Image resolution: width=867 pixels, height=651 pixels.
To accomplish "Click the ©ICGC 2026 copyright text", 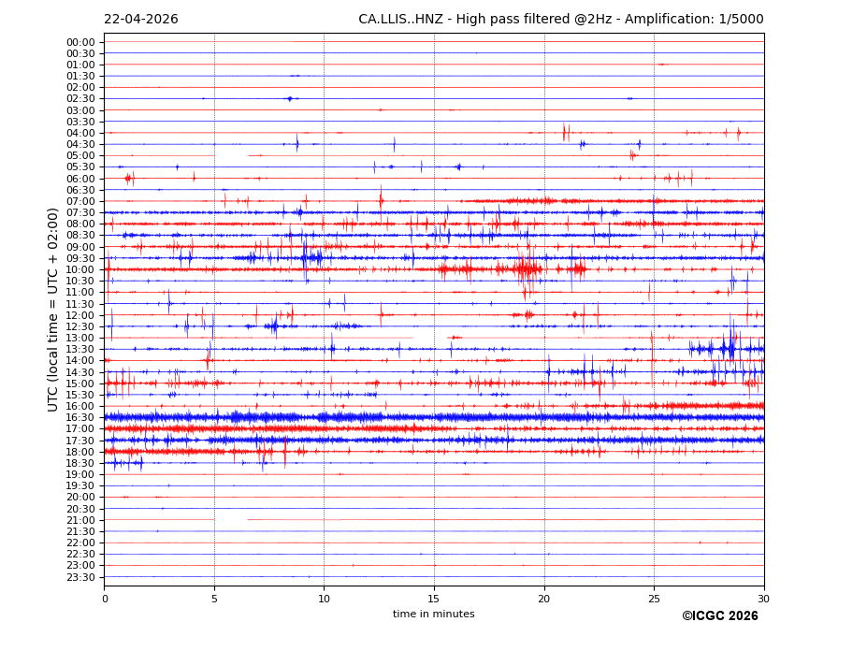I will (719, 616).
